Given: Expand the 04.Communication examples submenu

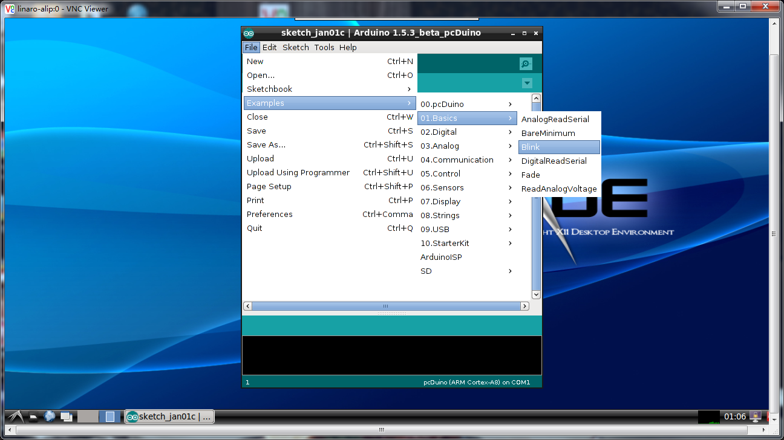Looking at the screenshot, I should (467, 160).
